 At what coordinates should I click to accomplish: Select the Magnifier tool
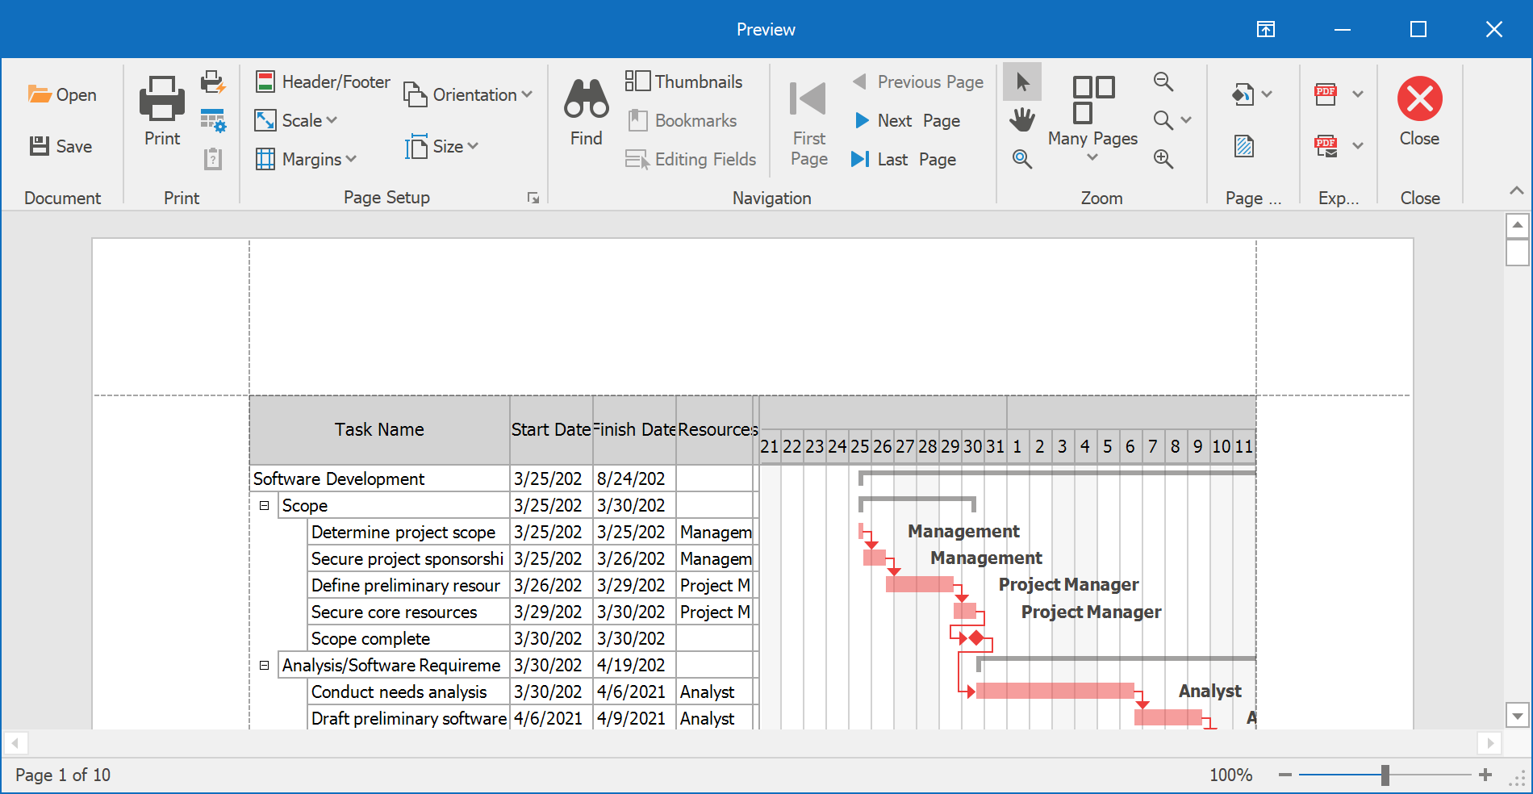pos(1021,159)
